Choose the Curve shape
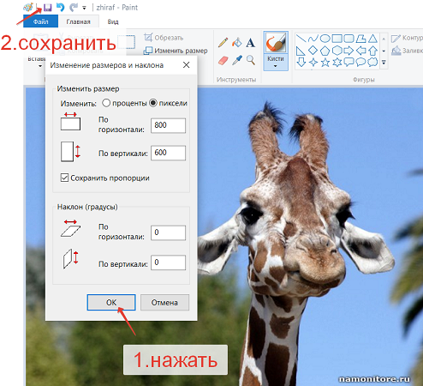423x386 pixels. (x=313, y=39)
